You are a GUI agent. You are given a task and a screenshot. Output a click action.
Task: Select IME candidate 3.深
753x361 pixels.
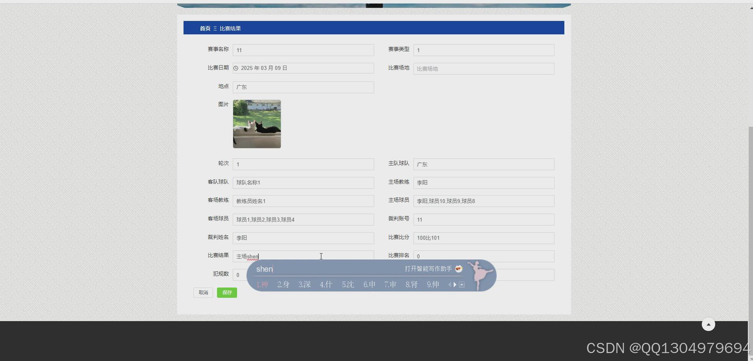click(305, 285)
